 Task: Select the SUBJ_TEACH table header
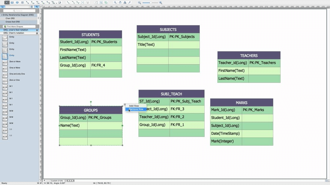[172, 94]
